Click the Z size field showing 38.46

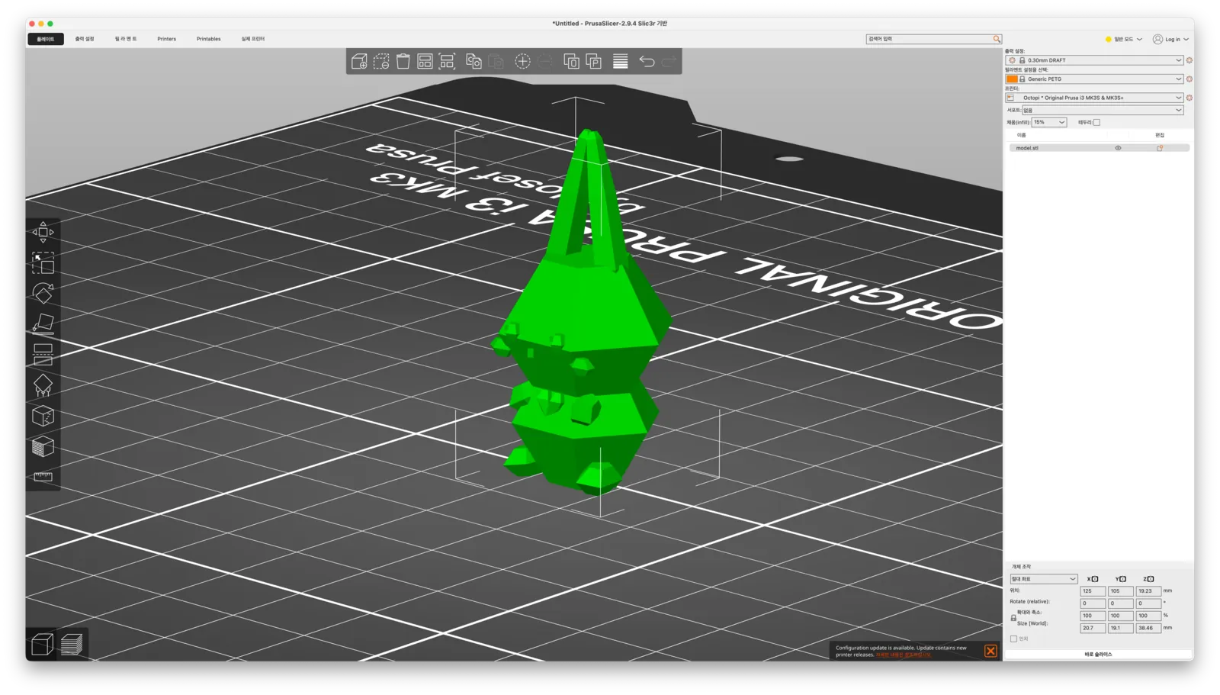(x=1148, y=628)
